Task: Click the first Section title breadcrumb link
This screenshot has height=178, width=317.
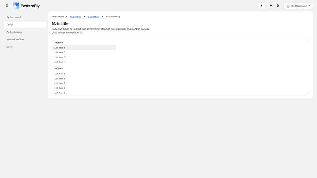Action: click(75, 17)
